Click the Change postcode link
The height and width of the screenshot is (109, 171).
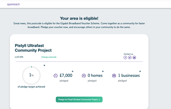point(49,57)
